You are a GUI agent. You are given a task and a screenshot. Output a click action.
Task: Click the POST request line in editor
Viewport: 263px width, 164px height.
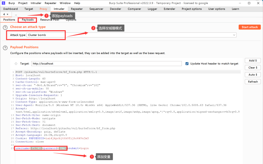coord(56,72)
